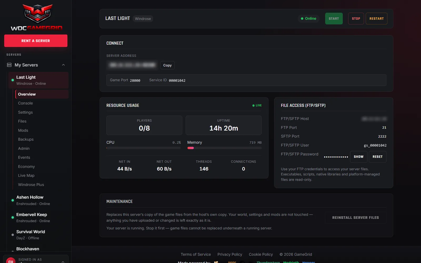This screenshot has width=421, height=263.
Task: Select the Survival World DayZ server
Action: (x=38, y=235)
